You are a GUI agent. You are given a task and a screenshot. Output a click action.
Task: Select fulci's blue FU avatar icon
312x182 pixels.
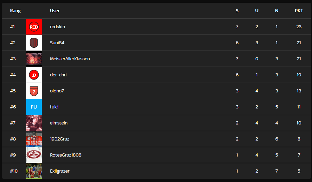(34, 107)
